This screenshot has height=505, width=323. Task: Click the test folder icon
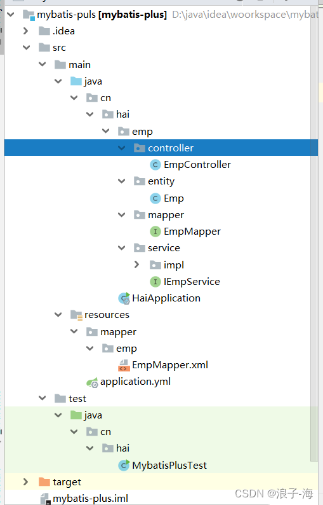pyautogui.click(x=60, y=398)
